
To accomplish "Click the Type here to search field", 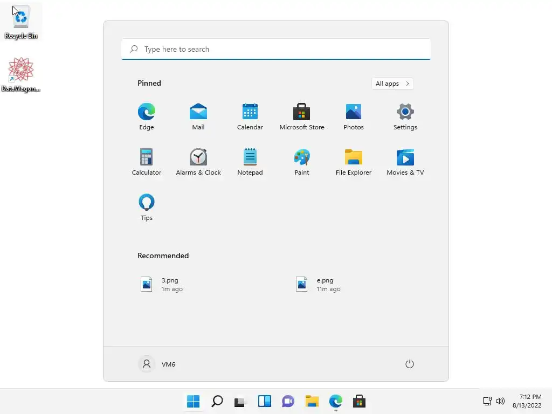I will [x=276, y=49].
